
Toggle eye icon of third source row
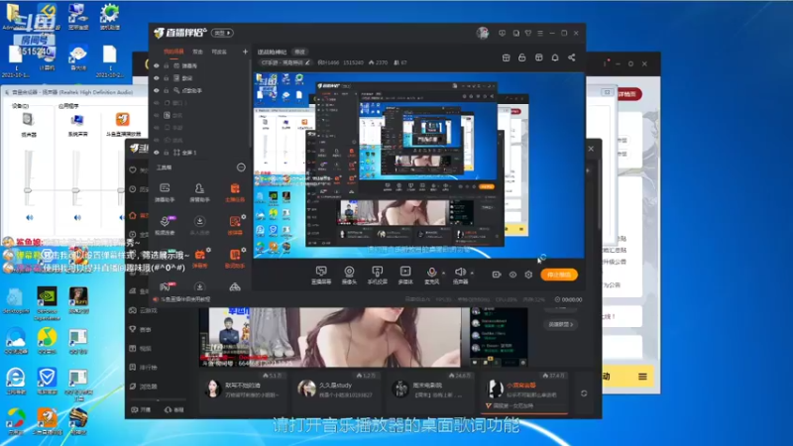click(x=157, y=90)
